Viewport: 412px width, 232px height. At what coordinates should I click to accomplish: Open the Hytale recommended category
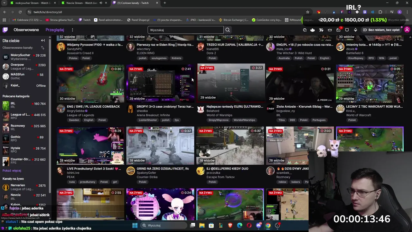[x=24, y=150]
